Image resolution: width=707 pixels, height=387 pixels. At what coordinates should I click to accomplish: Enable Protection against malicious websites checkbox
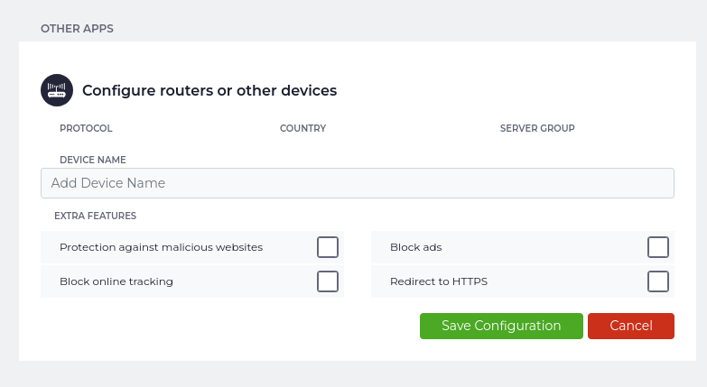tap(328, 247)
